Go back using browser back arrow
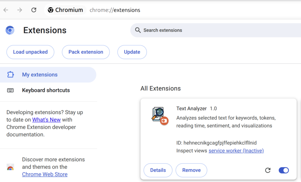This screenshot has width=301, height=182. tap(6, 10)
